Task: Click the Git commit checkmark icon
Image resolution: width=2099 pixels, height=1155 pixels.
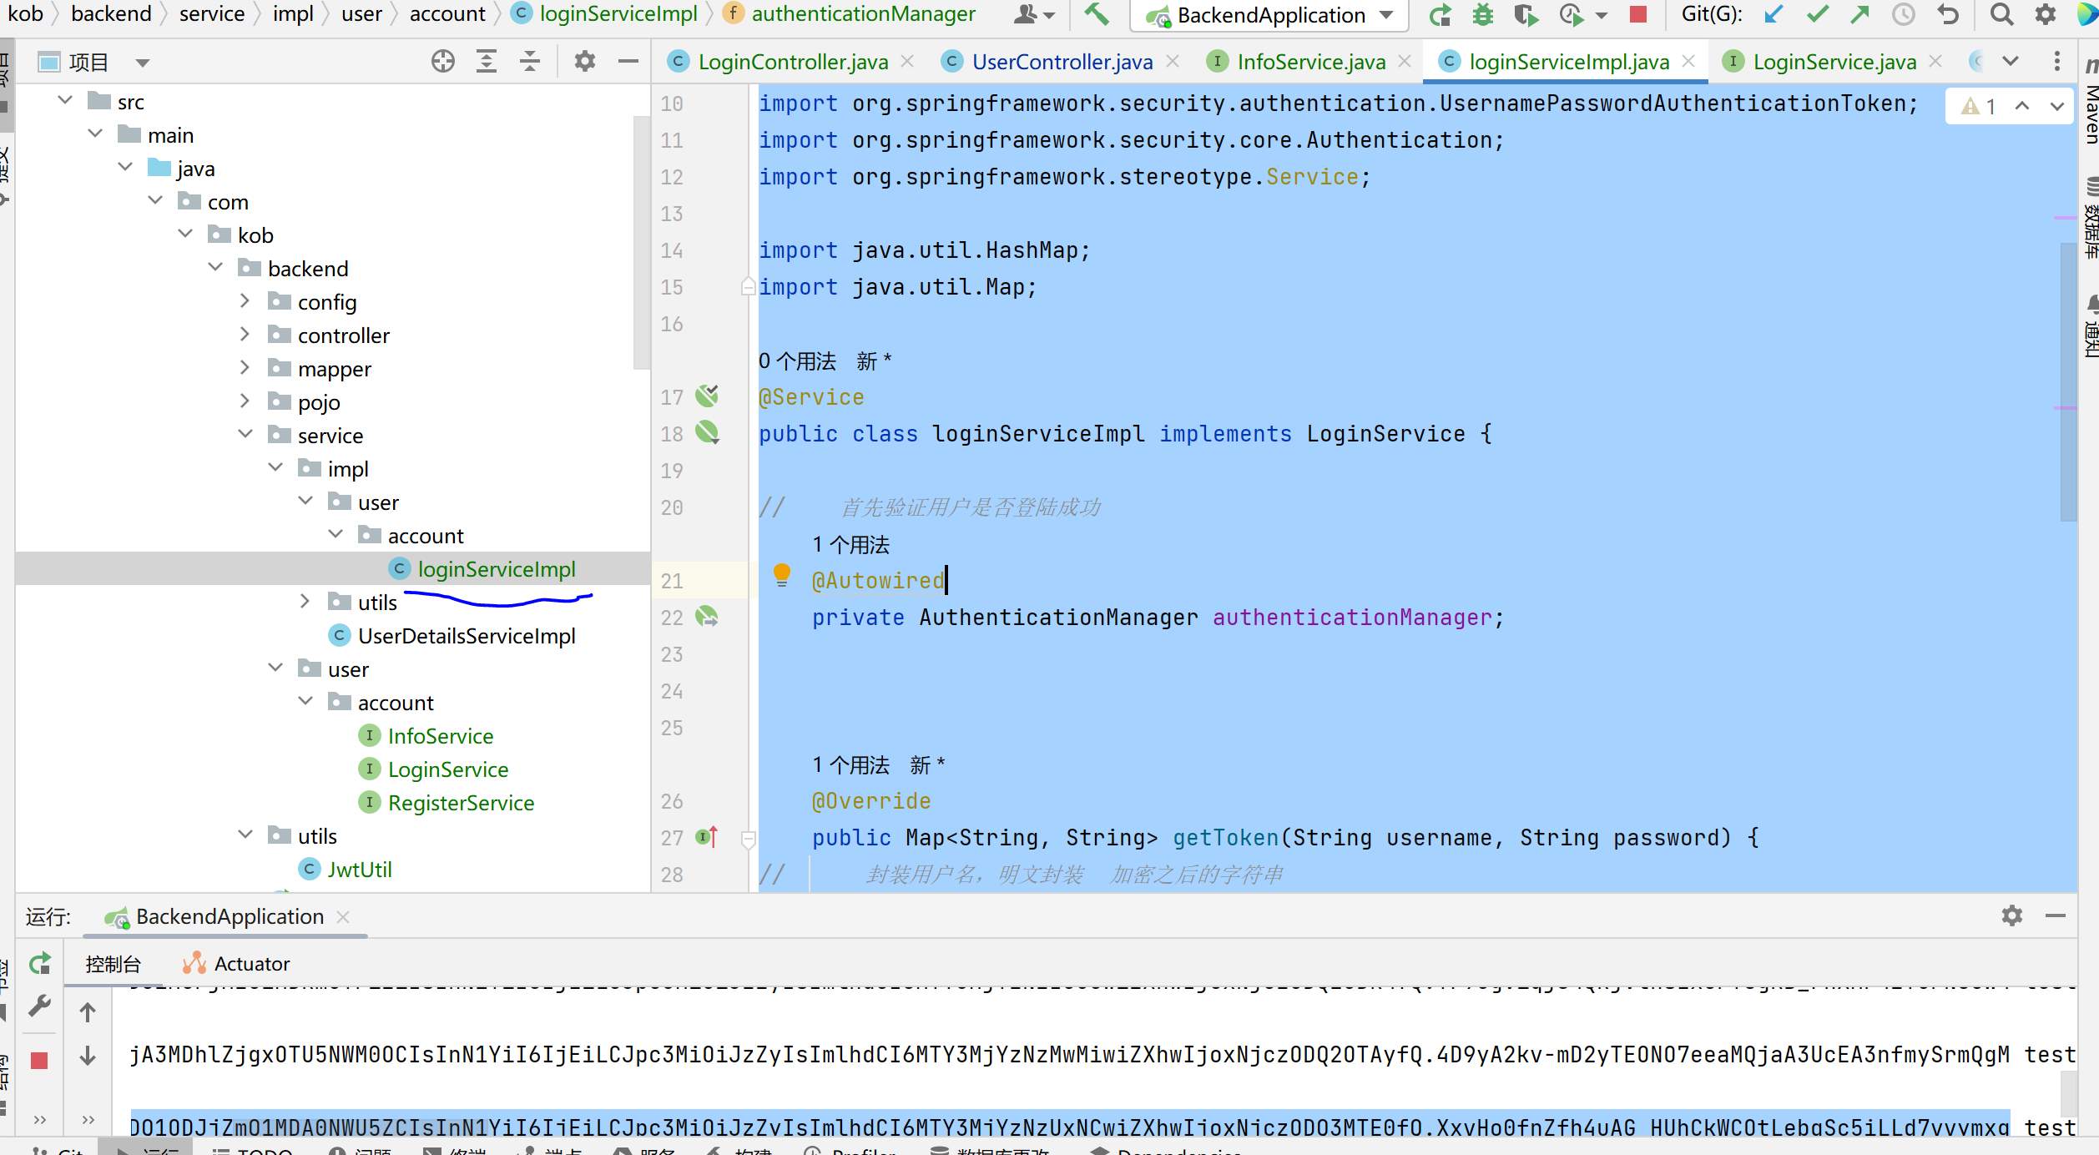Action: pos(1817,14)
